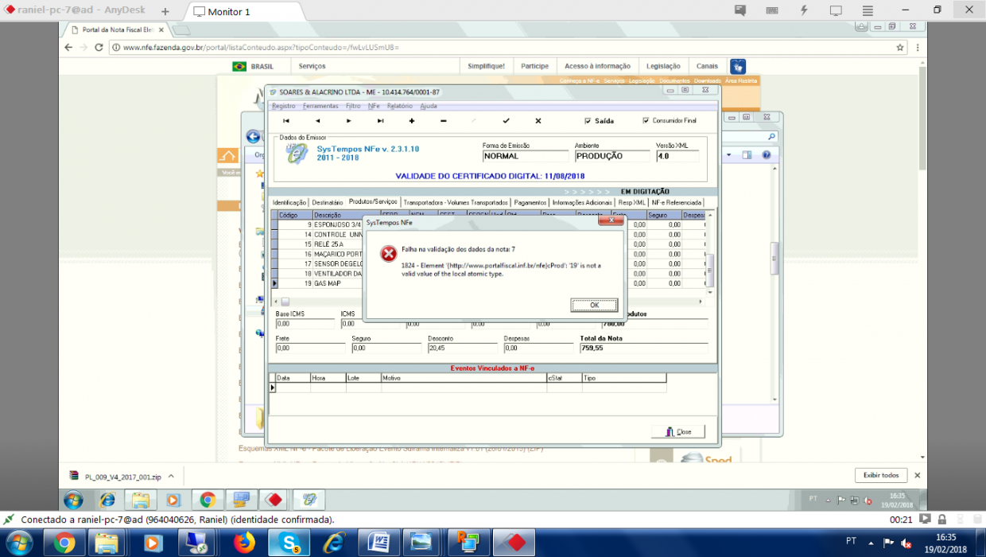Viewport: 986px width, 557px height.
Task: Open the NFe menu
Action: (x=374, y=106)
